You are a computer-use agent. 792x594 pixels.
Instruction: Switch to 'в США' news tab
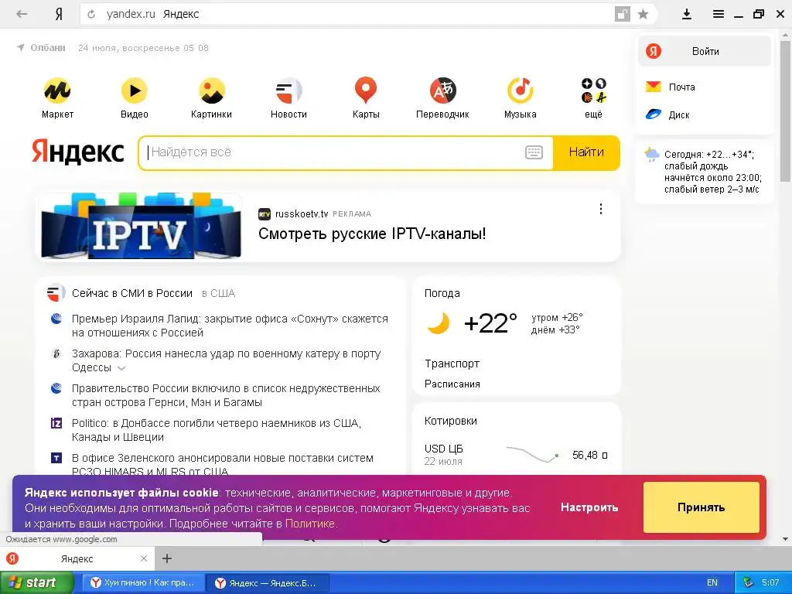pyautogui.click(x=218, y=293)
